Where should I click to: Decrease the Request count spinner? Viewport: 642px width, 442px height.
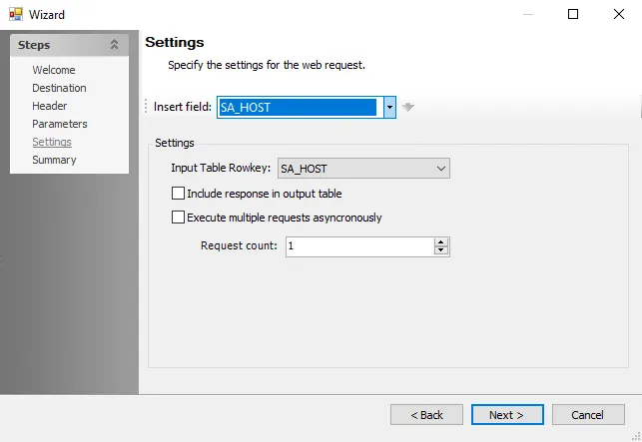pos(441,250)
